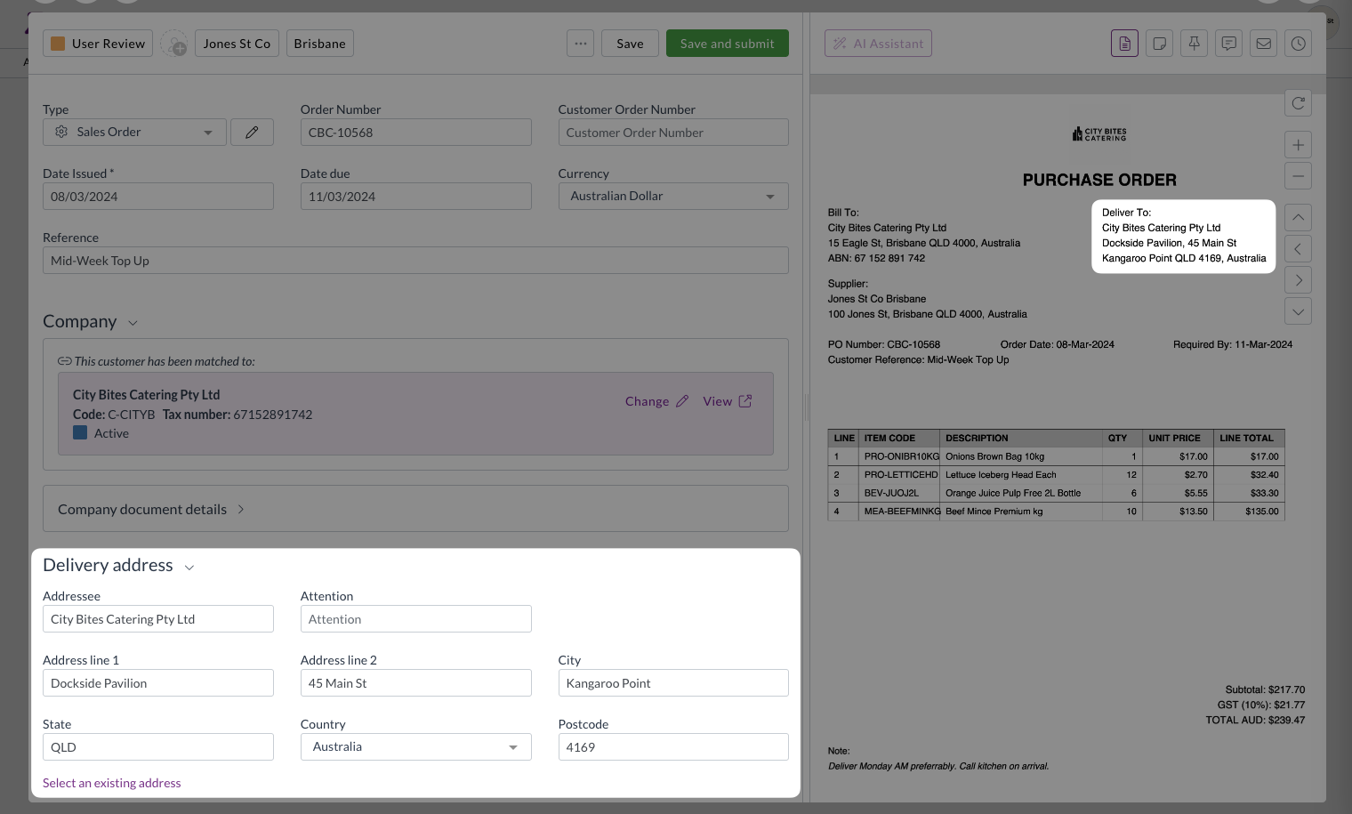The image size is (1352, 814).
Task: Click the State field QLD
Action: (x=158, y=746)
